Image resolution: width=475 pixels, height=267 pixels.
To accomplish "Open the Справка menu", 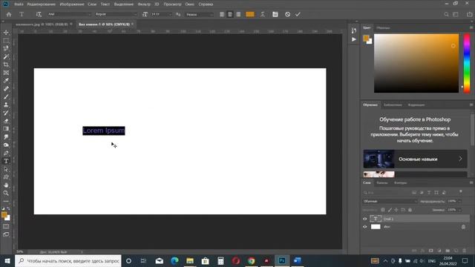I will coord(206,4).
